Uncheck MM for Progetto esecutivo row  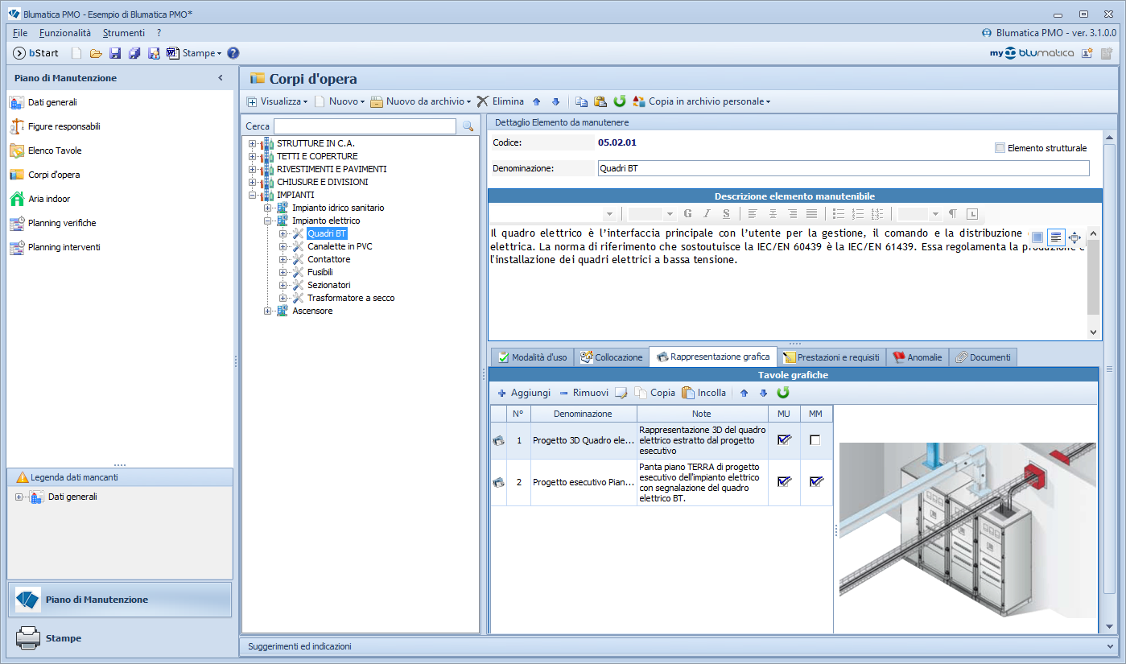coord(815,481)
